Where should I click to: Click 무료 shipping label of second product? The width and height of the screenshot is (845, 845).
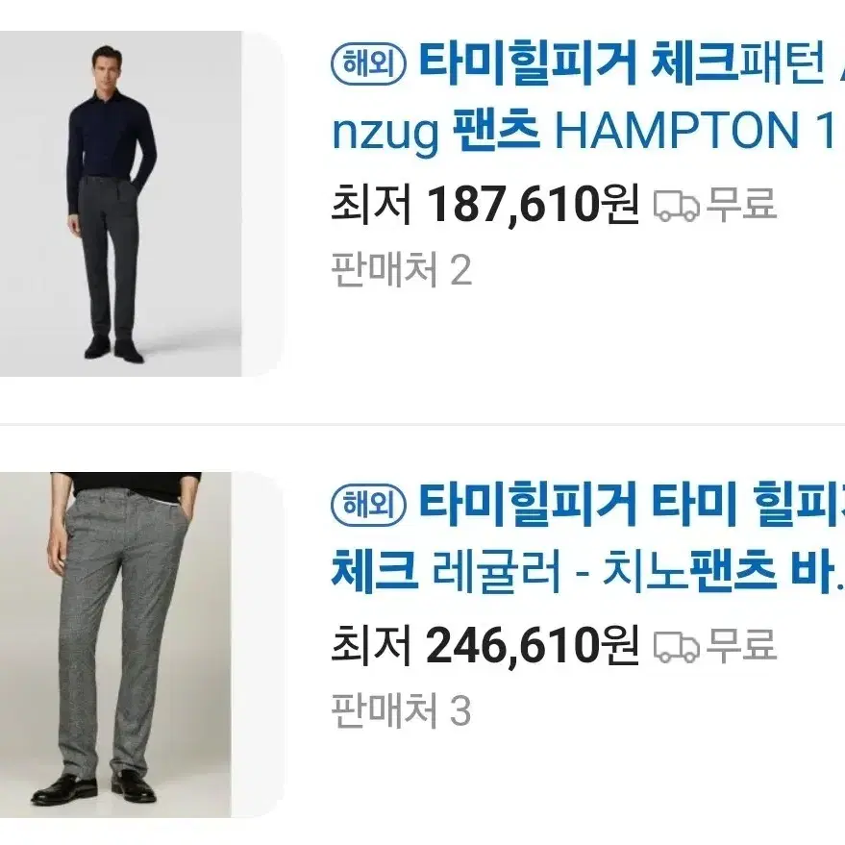(741, 644)
